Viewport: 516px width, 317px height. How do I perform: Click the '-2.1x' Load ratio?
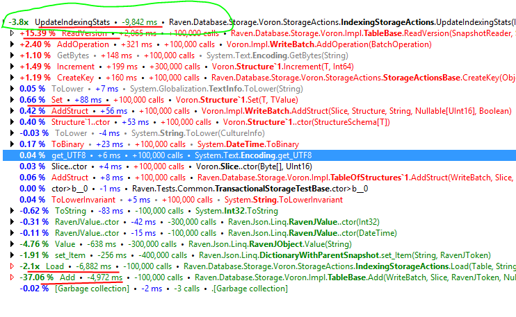[x=30, y=266]
